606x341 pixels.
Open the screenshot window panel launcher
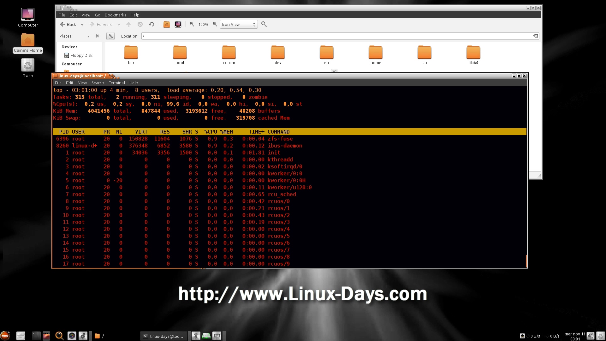tap(46, 336)
